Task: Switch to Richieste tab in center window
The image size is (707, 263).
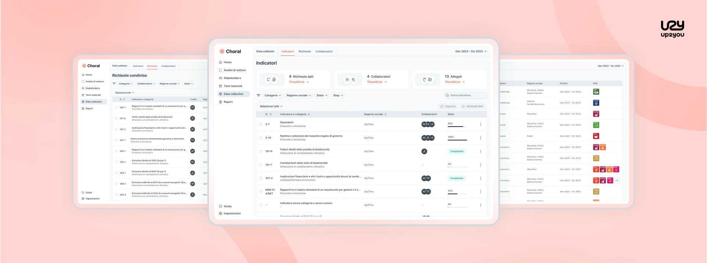Action: click(304, 51)
